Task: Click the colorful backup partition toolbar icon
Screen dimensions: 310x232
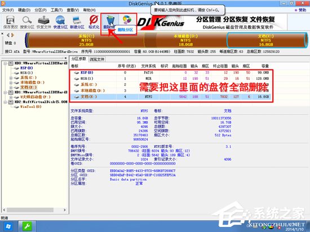Action: click(127, 20)
